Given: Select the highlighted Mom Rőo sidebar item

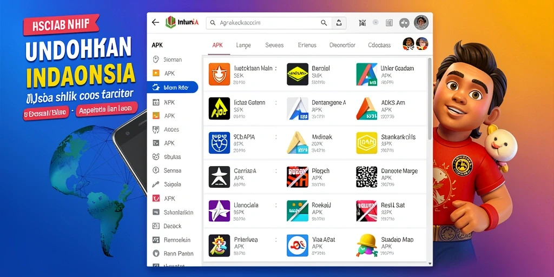Looking at the screenshot, I should 173,87.
